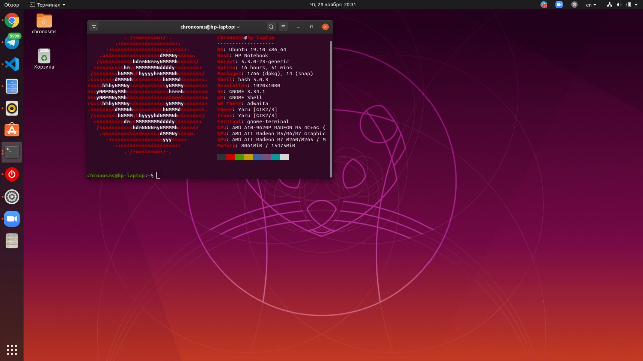Minimize the terminal window

click(x=299, y=27)
